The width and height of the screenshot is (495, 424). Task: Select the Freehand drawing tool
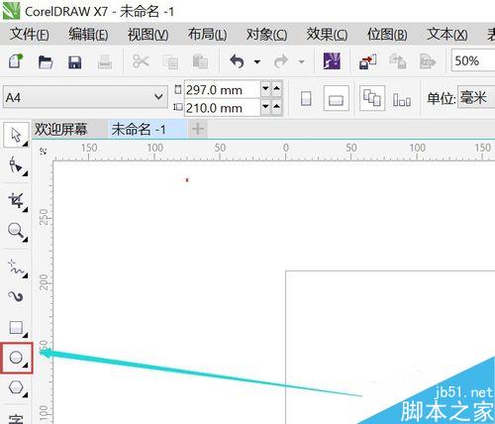click(x=16, y=267)
